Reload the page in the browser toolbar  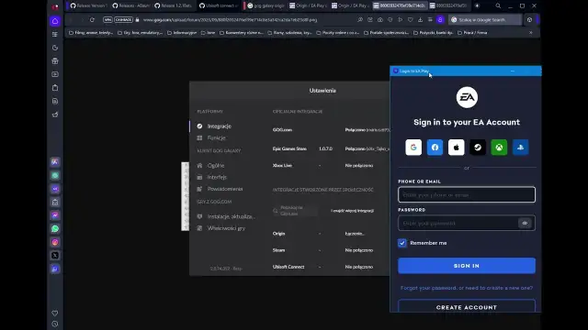[x=92, y=20]
